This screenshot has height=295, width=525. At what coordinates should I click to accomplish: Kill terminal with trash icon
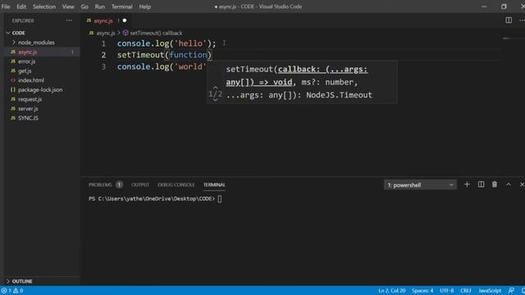click(x=495, y=184)
